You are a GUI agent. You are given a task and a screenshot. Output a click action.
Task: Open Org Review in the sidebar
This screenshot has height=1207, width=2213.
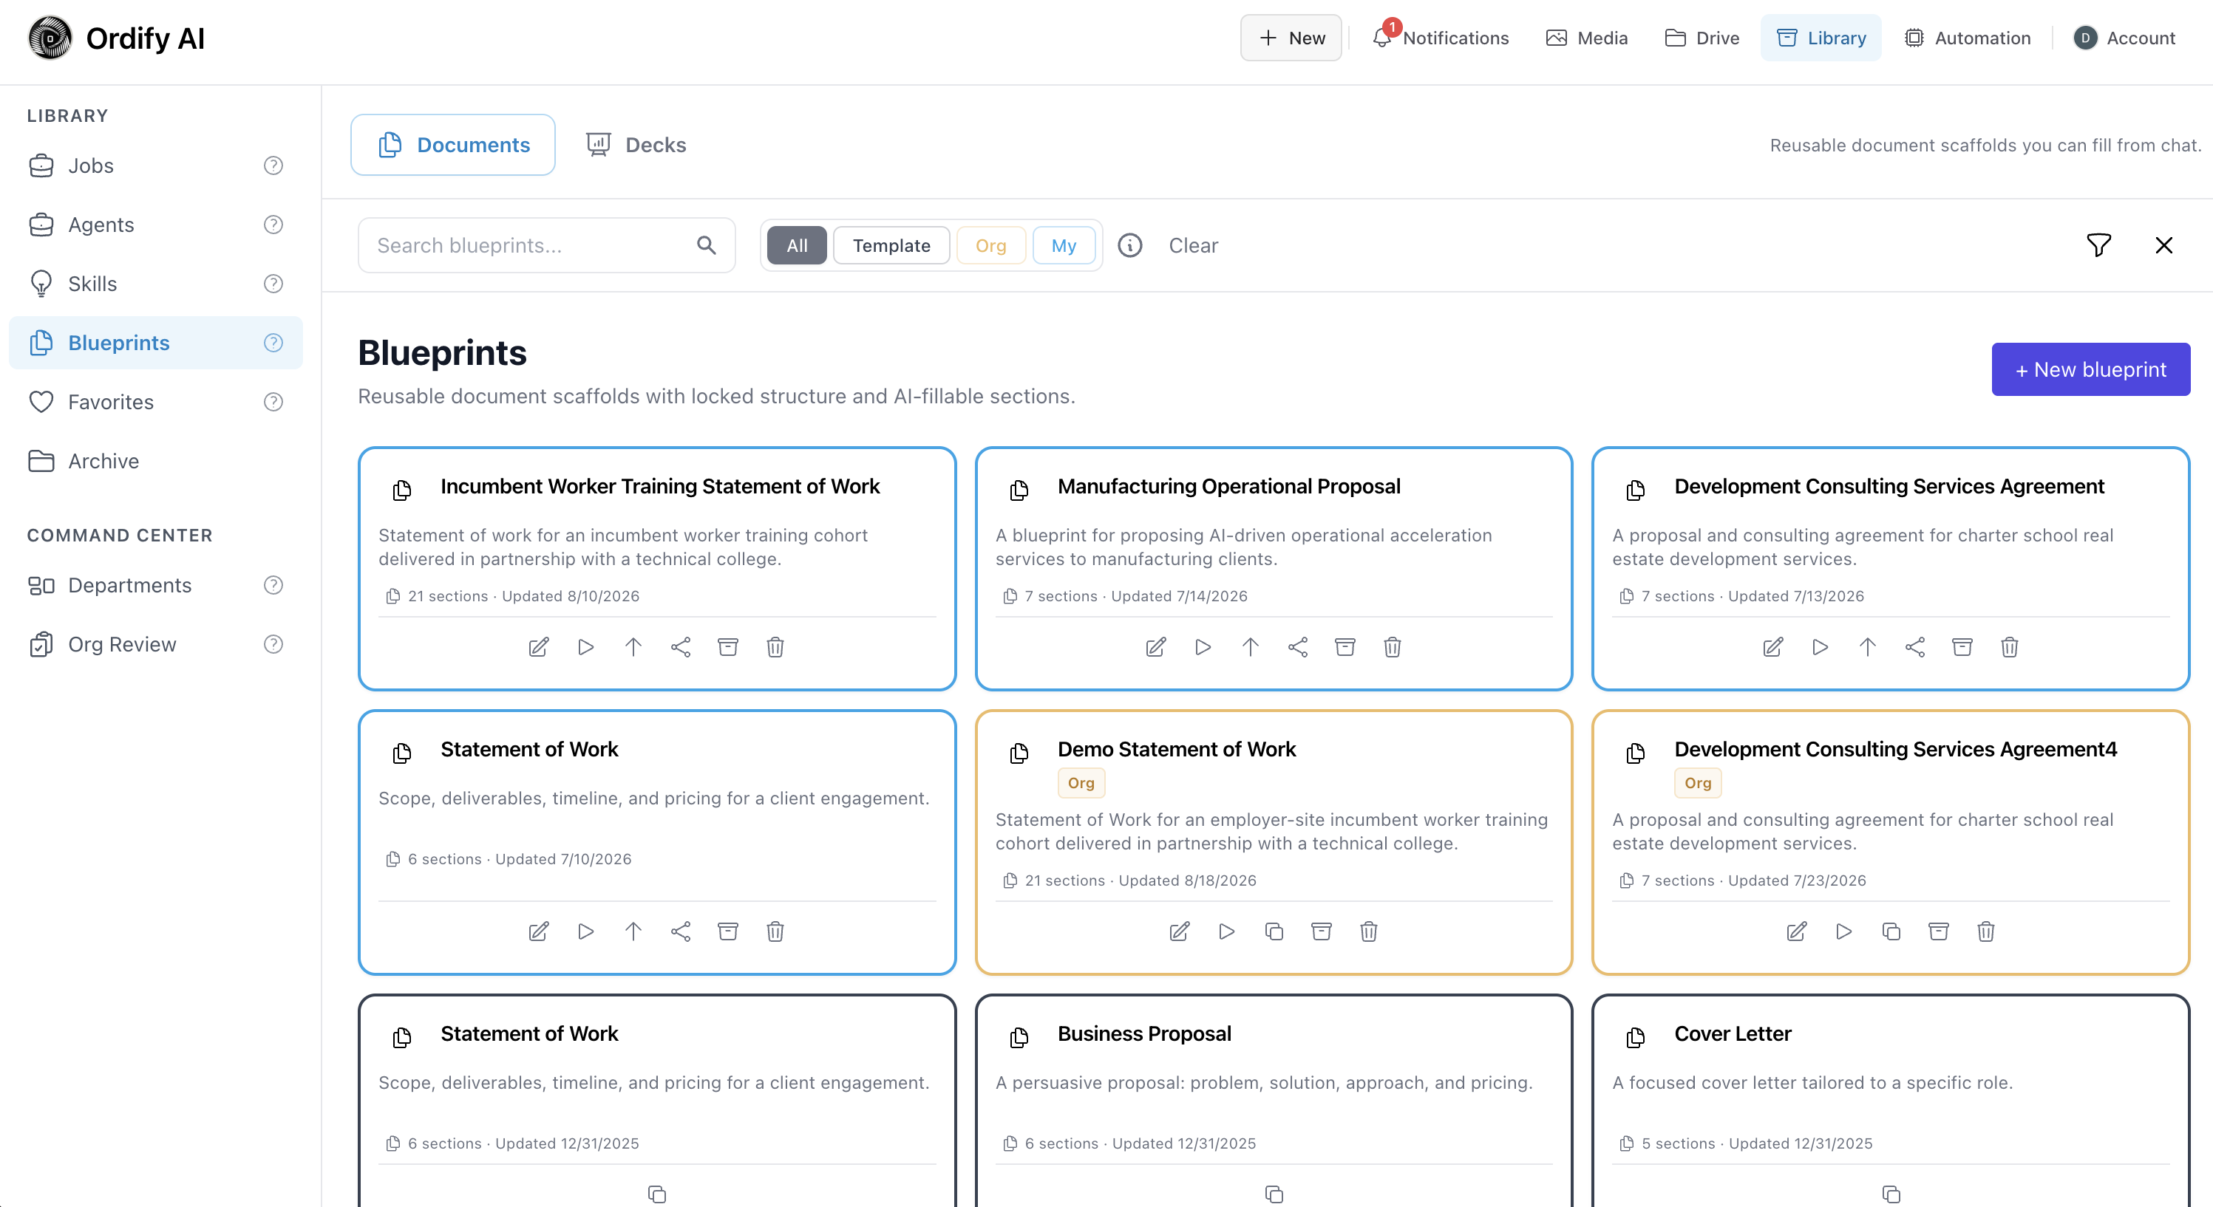click(155, 645)
